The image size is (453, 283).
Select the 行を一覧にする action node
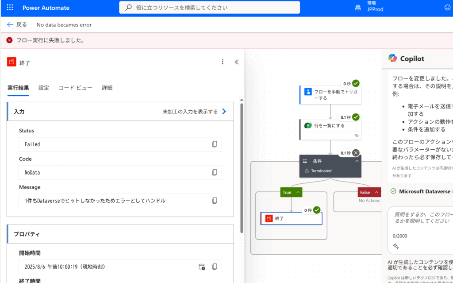[x=330, y=126]
